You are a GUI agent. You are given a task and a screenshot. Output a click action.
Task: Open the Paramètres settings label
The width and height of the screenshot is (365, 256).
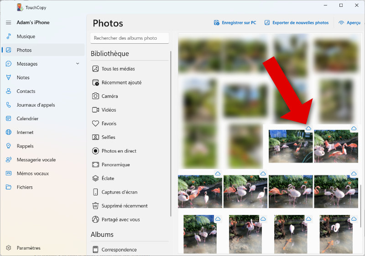click(x=28, y=248)
